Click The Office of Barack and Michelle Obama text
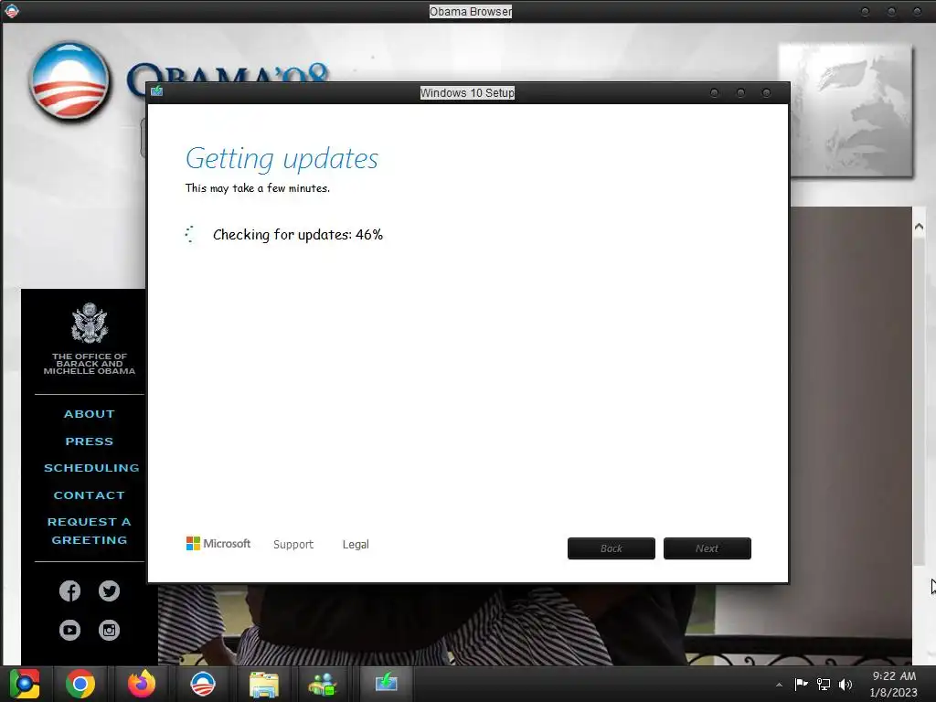Viewport: 936px width, 702px height. tap(90, 364)
